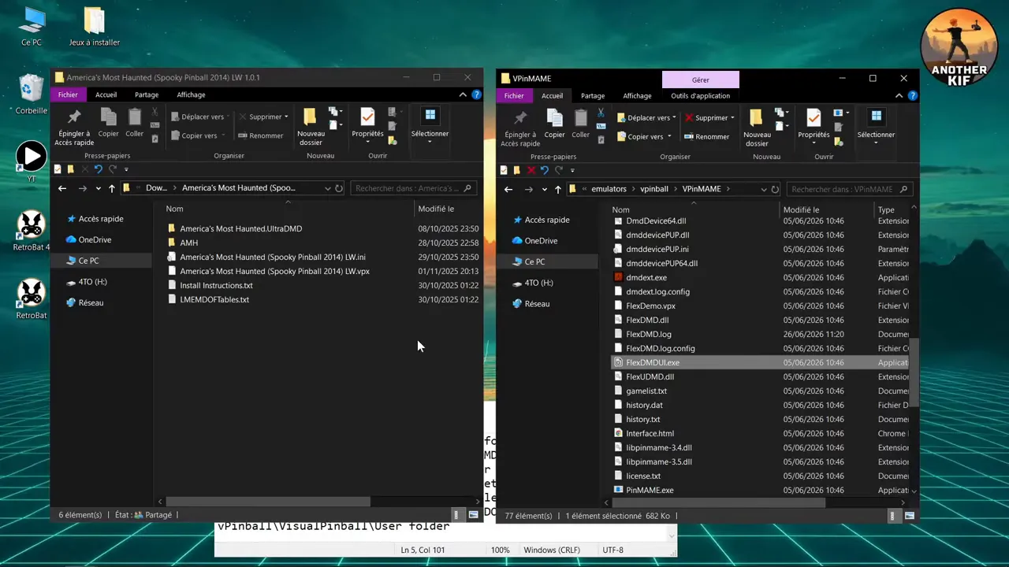1009x567 pixels.
Task: Open recent locations dropdown in left window
Action: click(98, 188)
